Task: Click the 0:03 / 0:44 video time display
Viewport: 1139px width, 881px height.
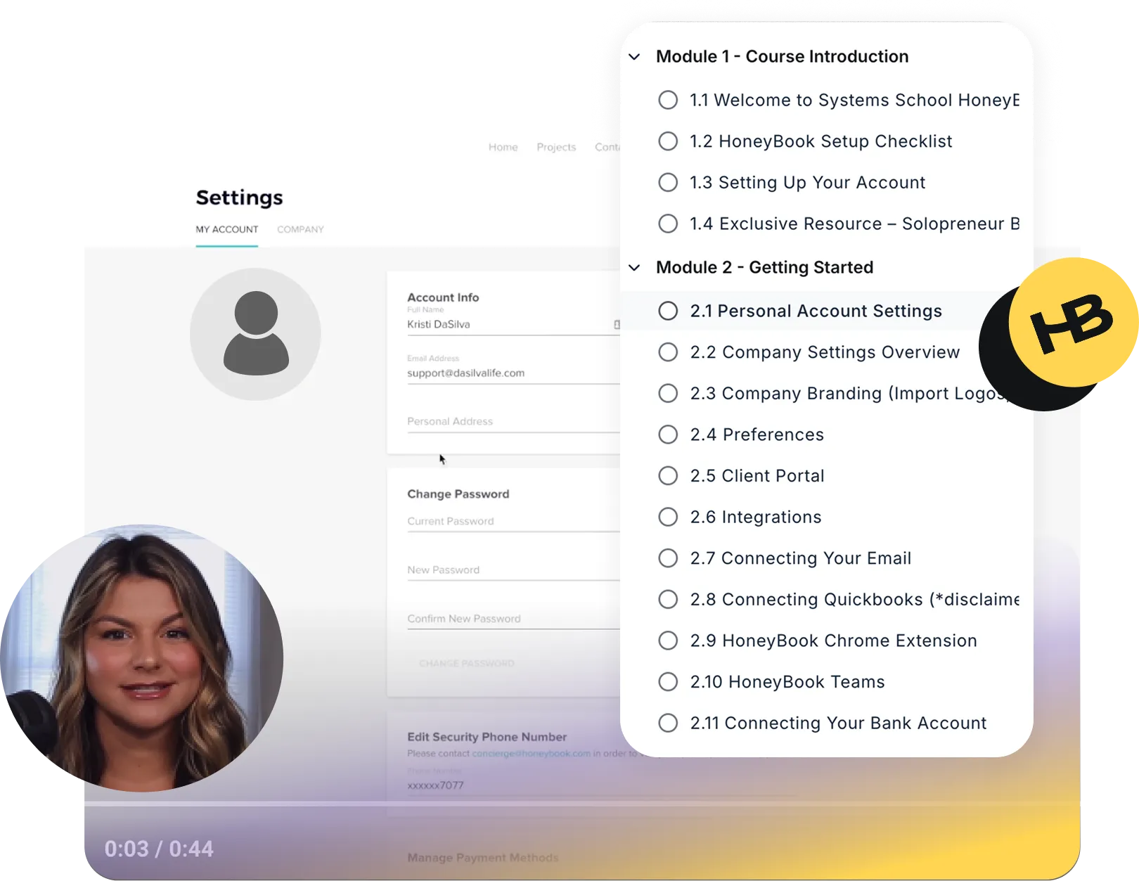Action: (x=159, y=849)
